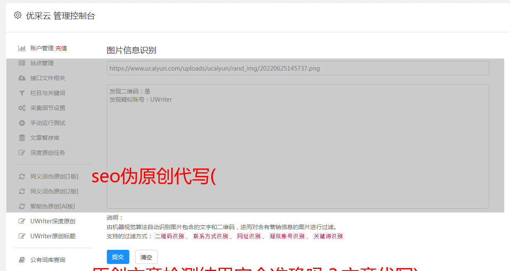Viewport: 510px width, 271px height.
Task: Click the filter icon for 栏目与关键词
Action: (x=22, y=93)
